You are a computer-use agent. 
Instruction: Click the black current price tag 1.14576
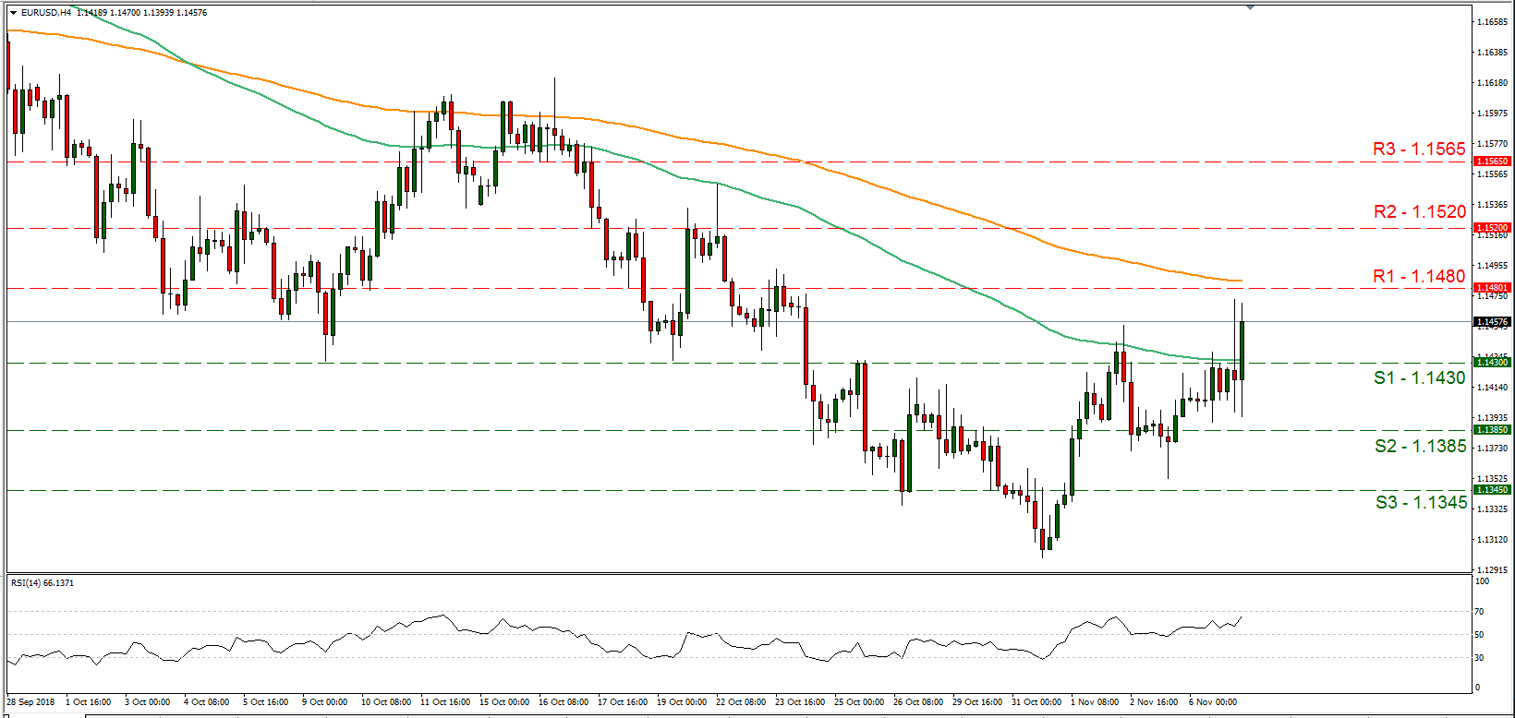(1492, 322)
